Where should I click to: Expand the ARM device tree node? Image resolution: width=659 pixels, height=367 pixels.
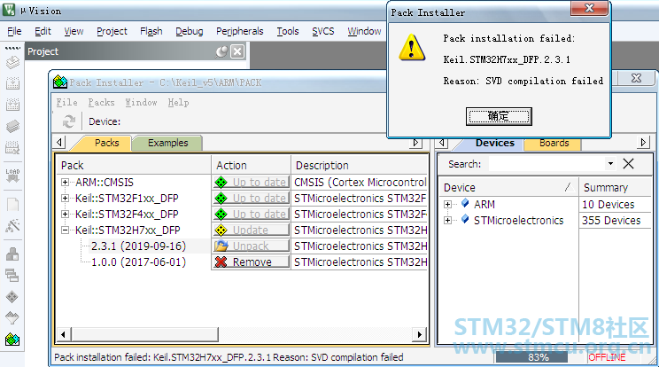click(x=447, y=204)
